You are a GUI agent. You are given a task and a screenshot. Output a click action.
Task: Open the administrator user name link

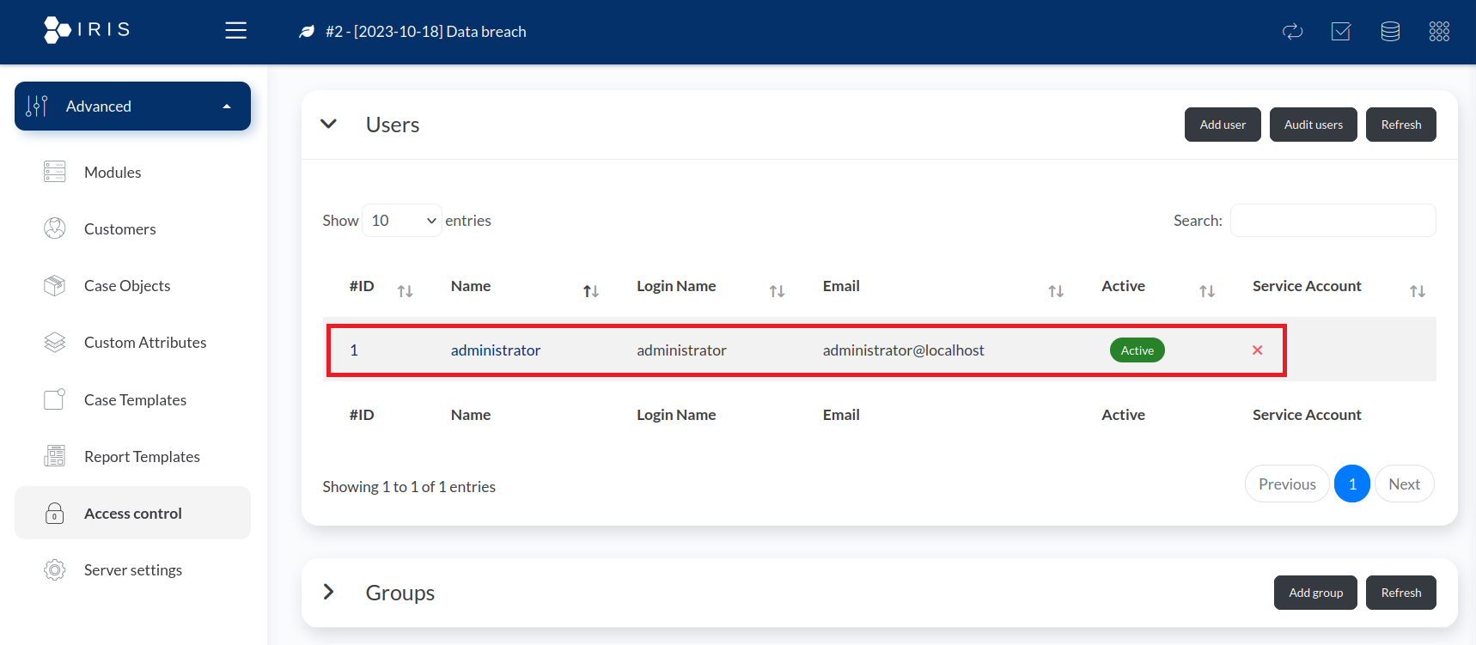pos(495,350)
